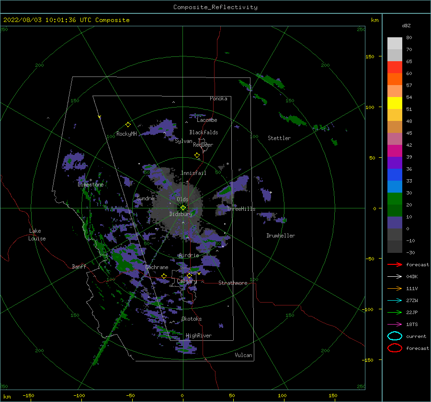Click the Sundre label
Image resolution: width=431 pixels, height=402 pixels.
point(145,198)
